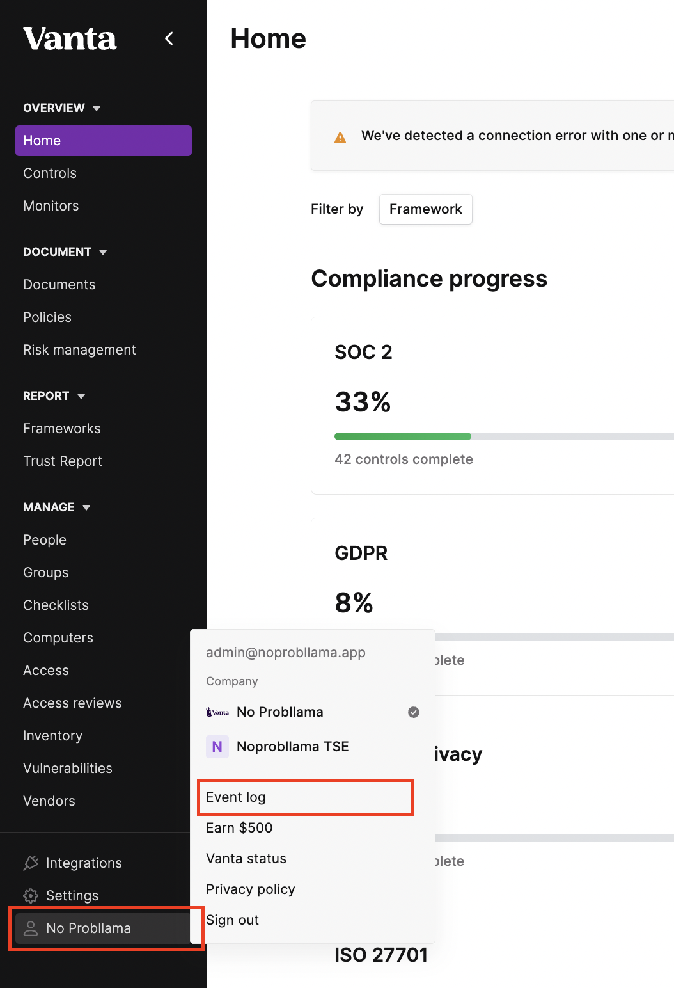This screenshot has height=988, width=674.
Task: Click admin@noprobllama.app email text
Action: (x=286, y=653)
